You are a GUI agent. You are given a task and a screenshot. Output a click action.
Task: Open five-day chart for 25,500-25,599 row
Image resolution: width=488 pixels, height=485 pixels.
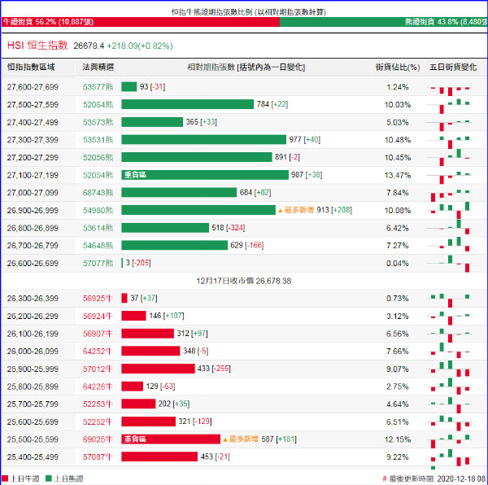(450, 440)
